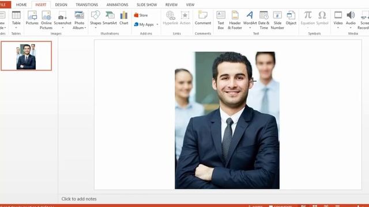This screenshot has height=207, width=369.
Task: Open the FILE tab
Action: 3,5
